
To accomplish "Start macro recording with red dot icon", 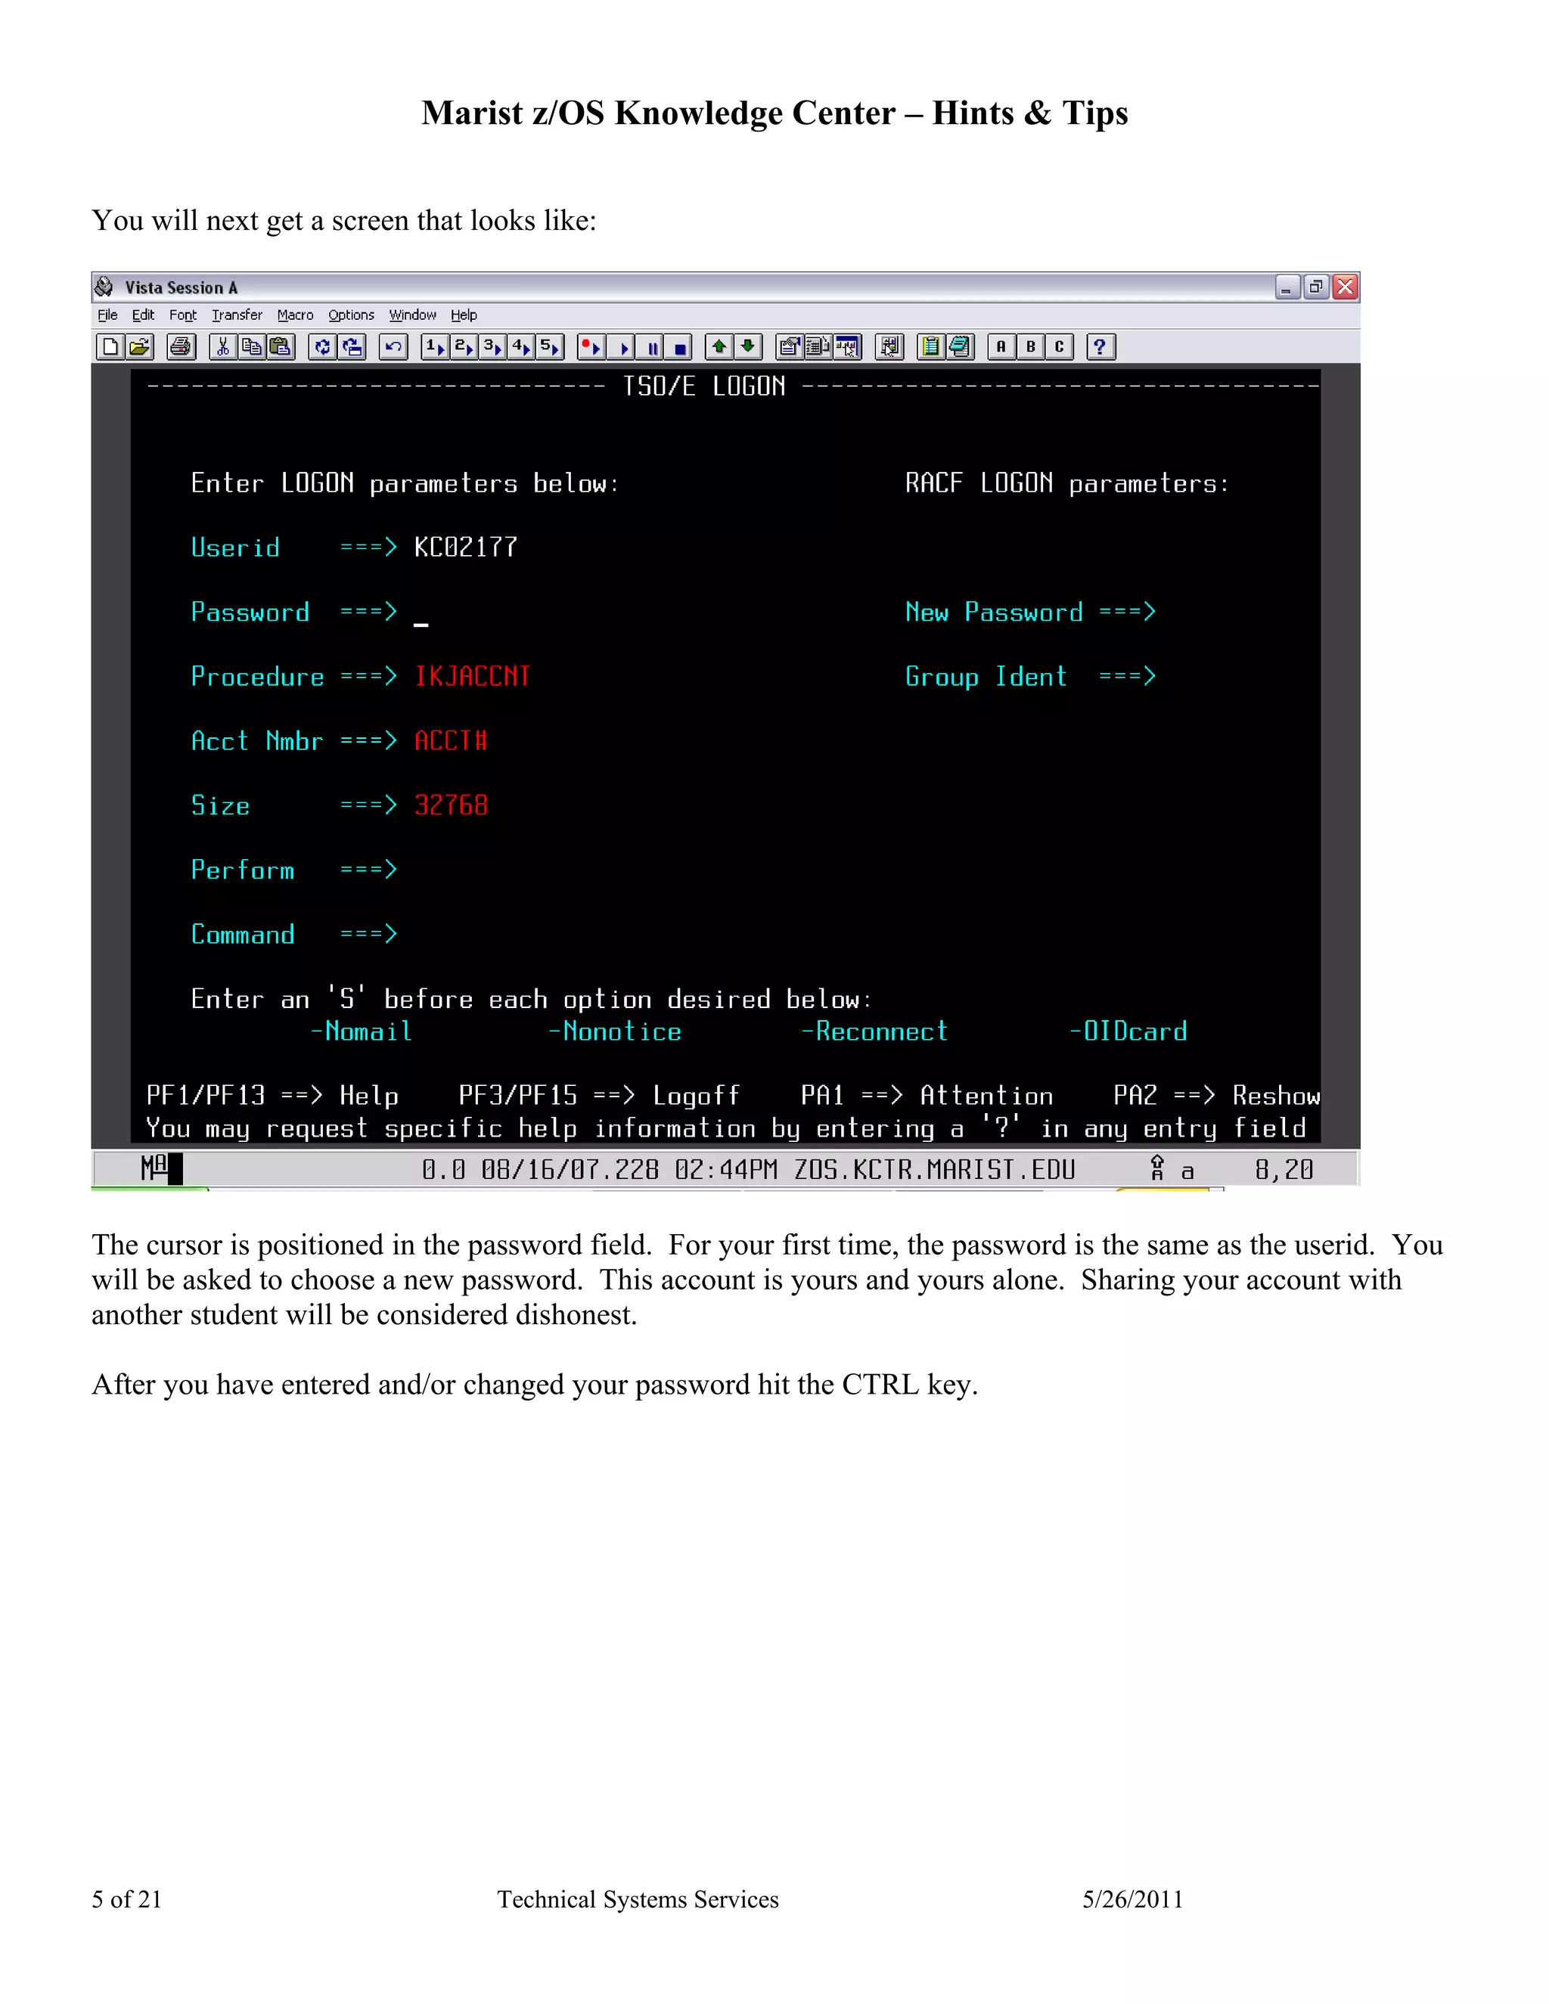I will click(592, 347).
